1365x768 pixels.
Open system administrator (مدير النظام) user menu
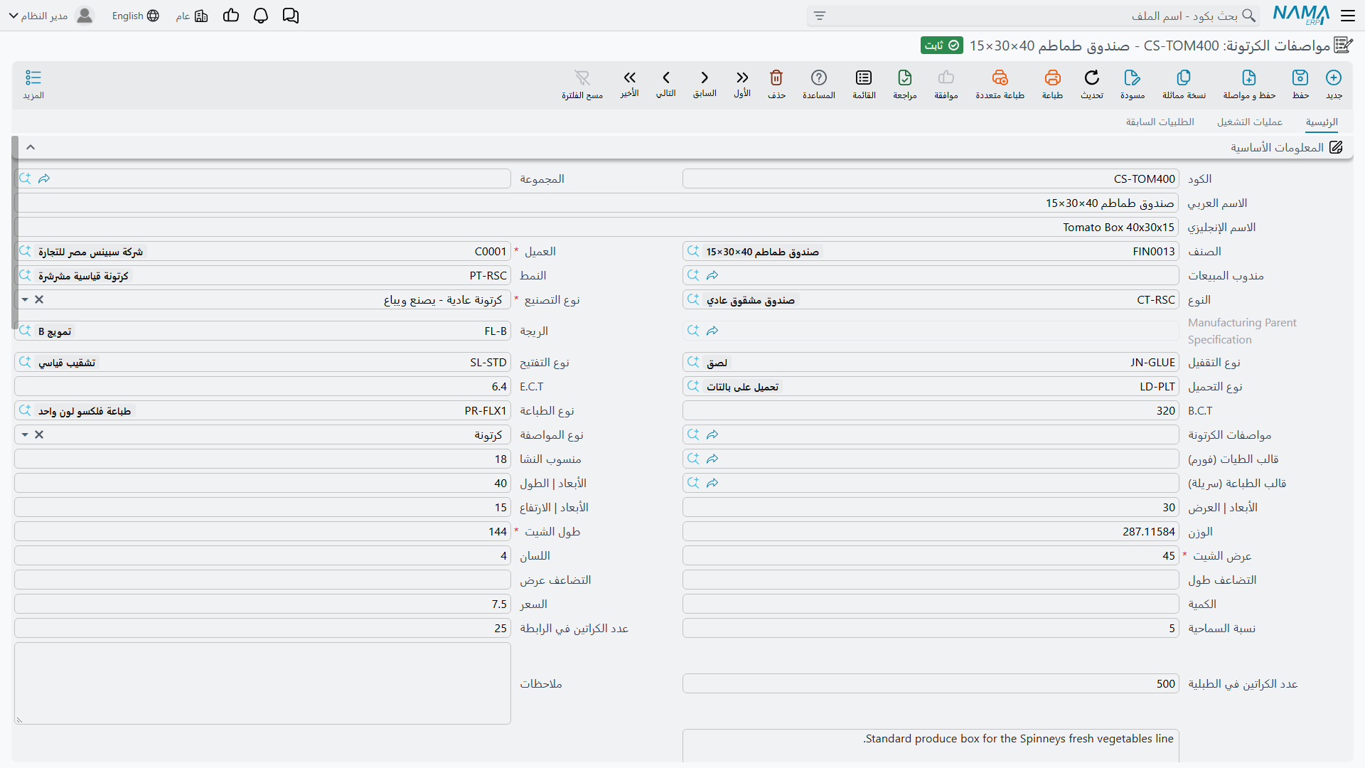click(x=51, y=16)
